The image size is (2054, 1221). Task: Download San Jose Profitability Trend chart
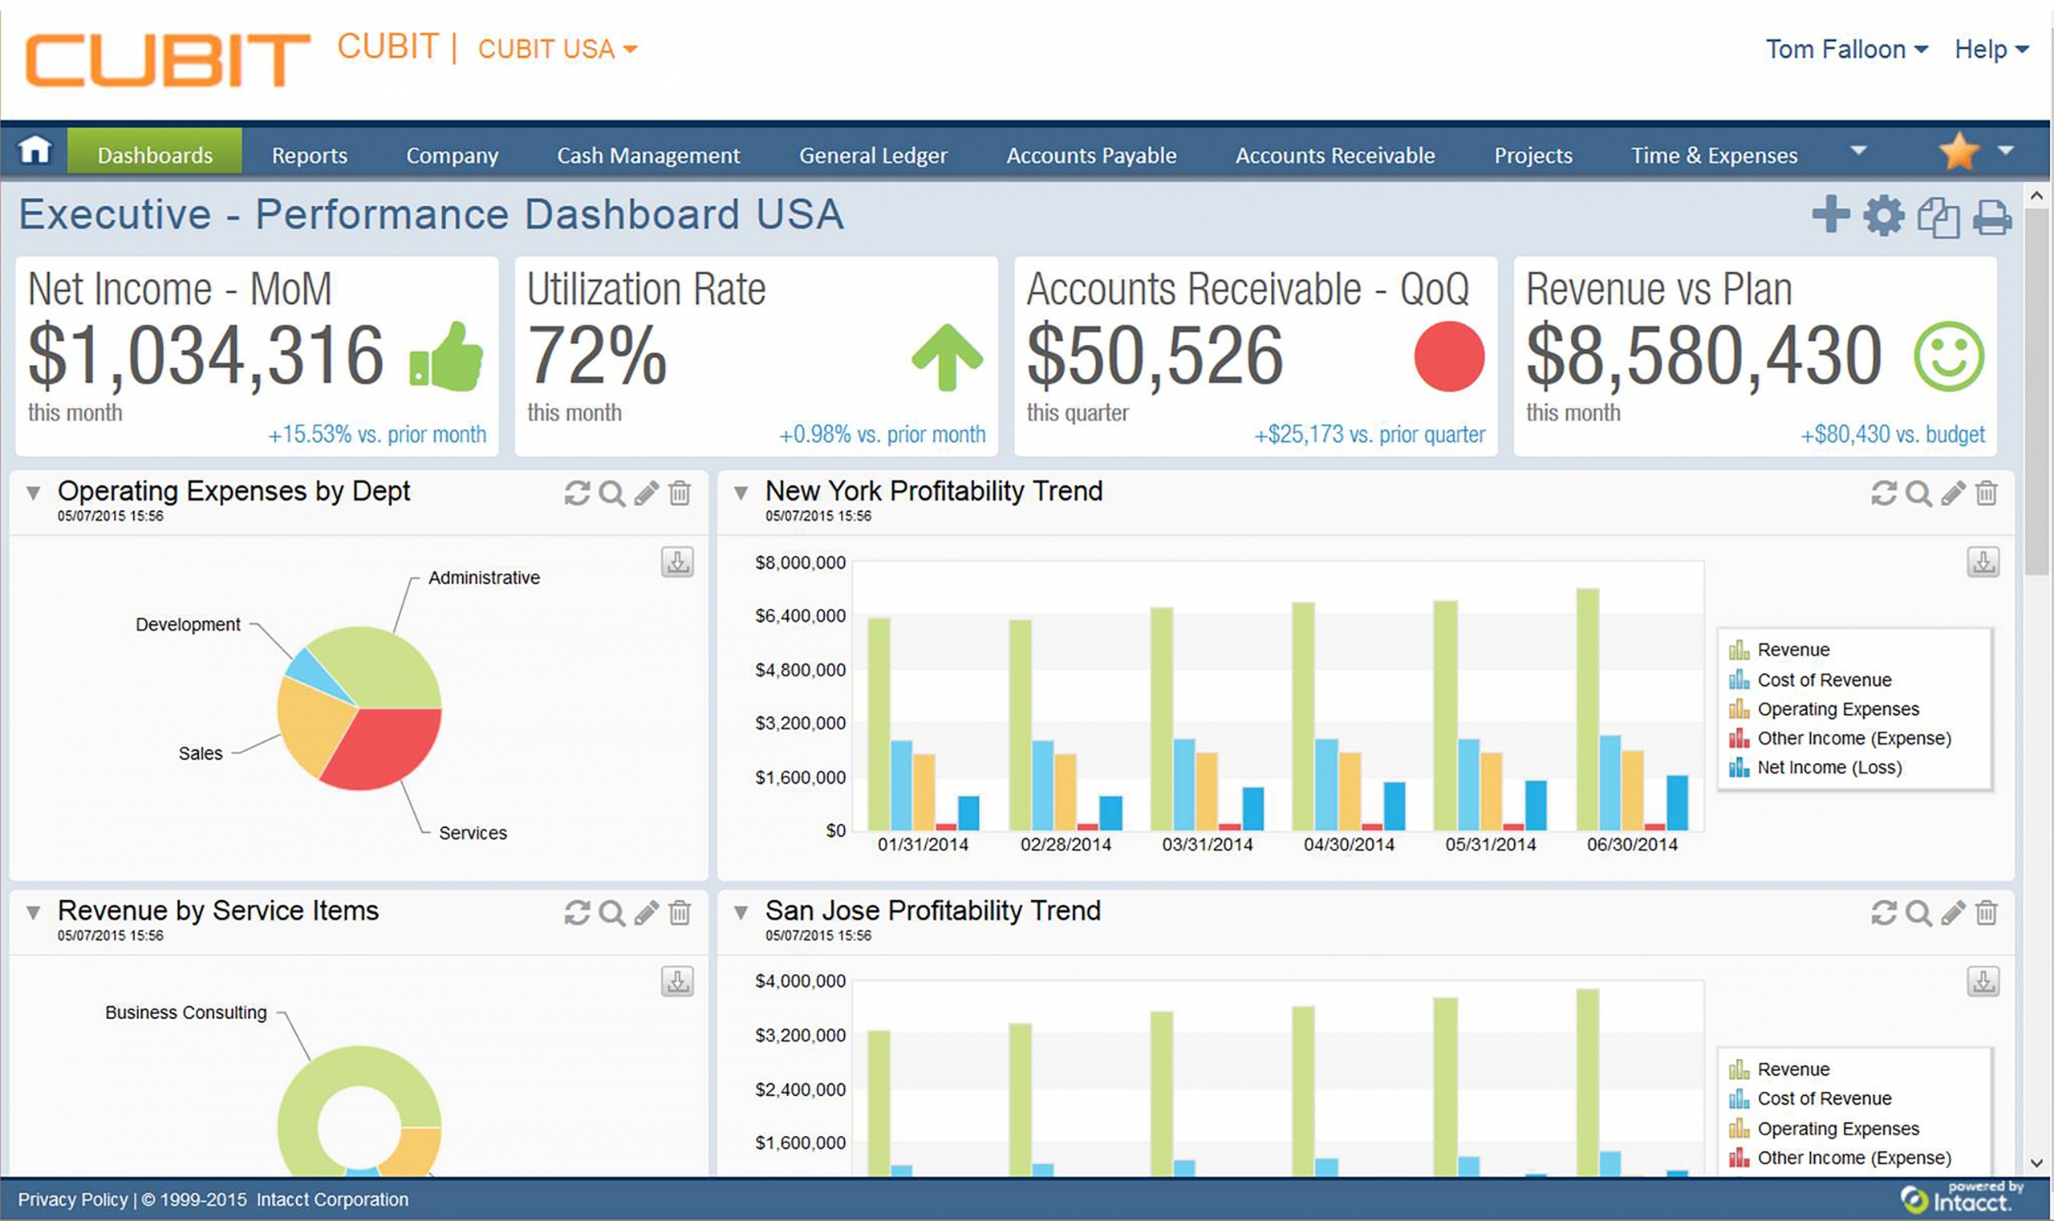pos(1983,982)
